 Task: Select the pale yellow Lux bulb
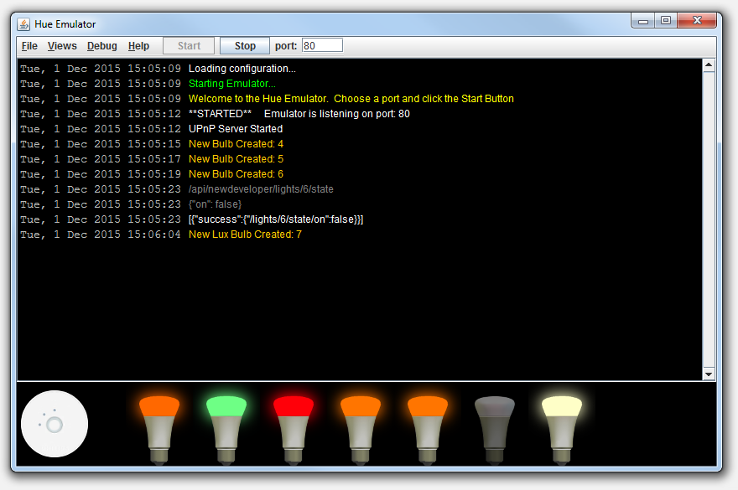click(x=562, y=429)
